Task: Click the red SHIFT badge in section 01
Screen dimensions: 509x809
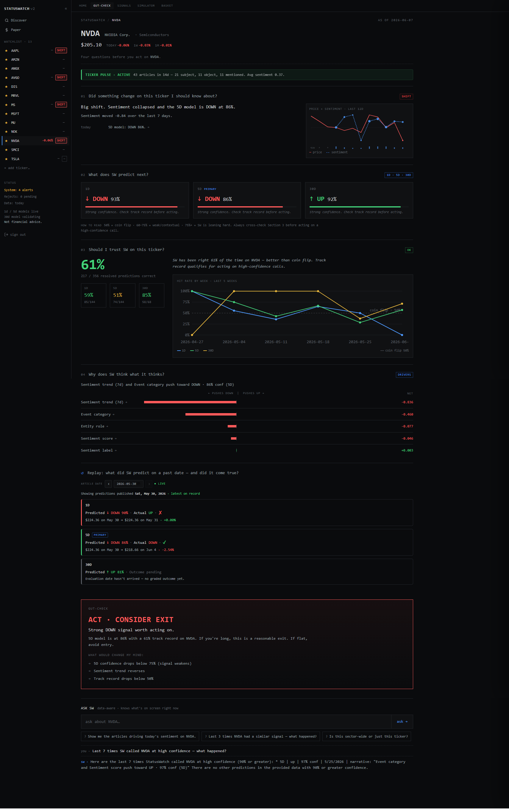Action: coord(406,96)
